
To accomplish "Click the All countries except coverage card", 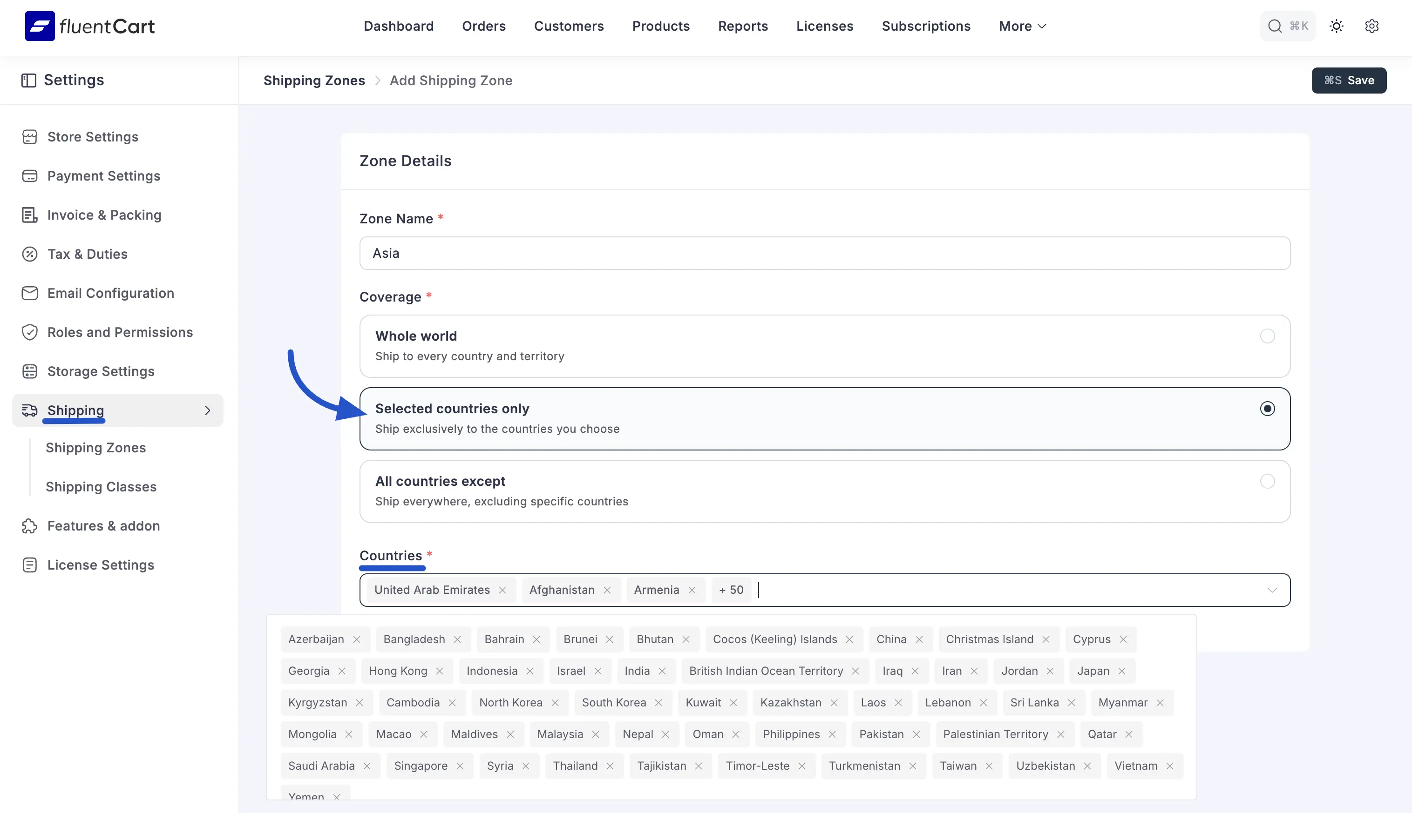I will [825, 491].
